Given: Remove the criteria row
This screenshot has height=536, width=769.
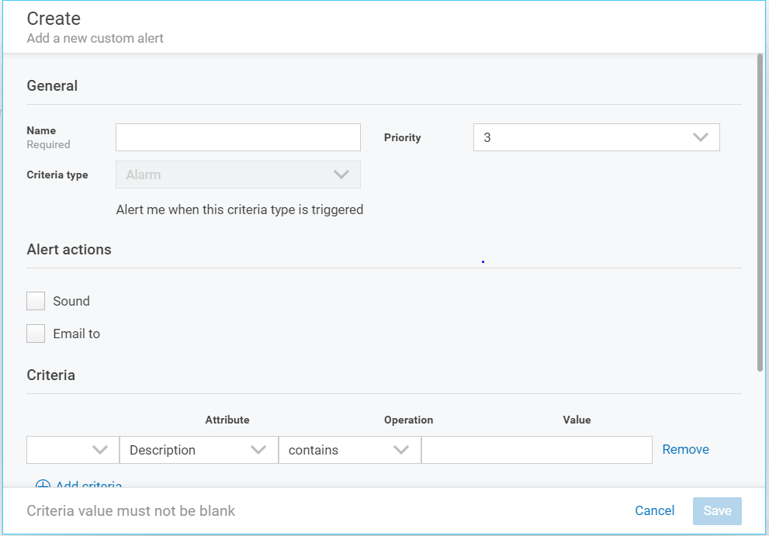Looking at the screenshot, I should 685,449.
